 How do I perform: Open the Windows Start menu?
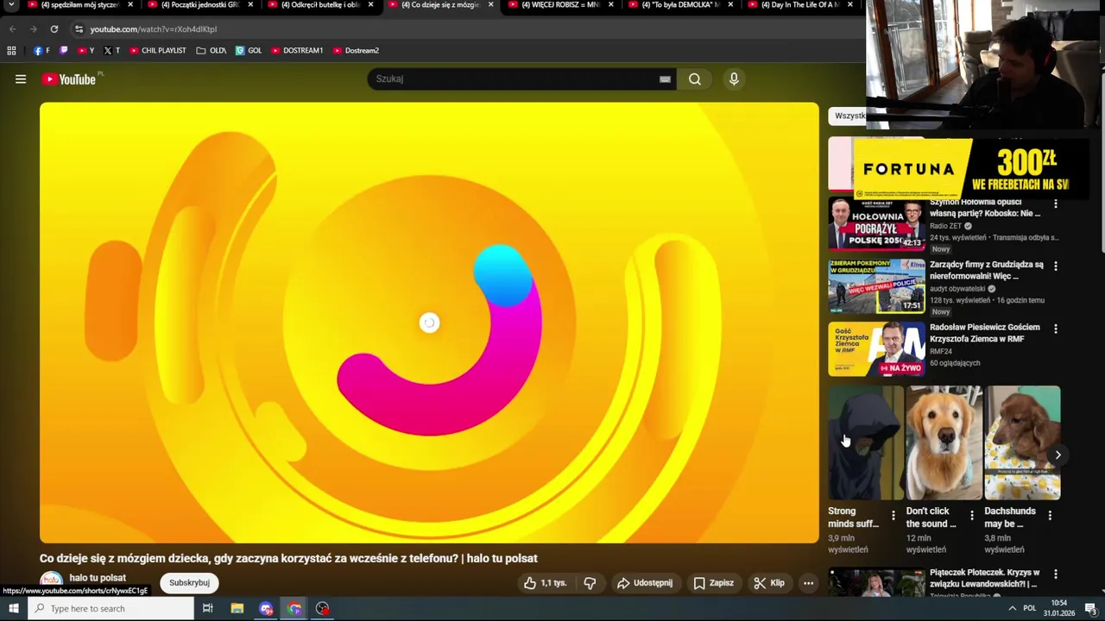pyautogui.click(x=13, y=609)
